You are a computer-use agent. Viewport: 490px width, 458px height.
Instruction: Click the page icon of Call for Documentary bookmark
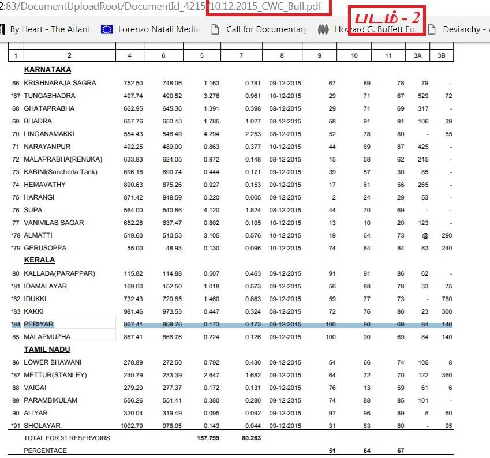[215, 29]
